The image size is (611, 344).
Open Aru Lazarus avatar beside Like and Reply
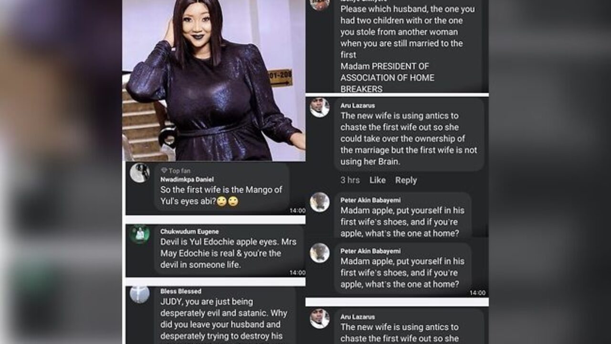319,107
